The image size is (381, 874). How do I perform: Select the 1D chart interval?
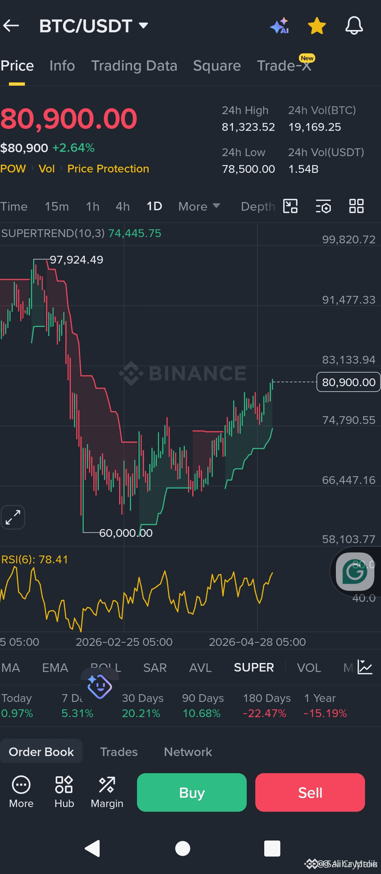154,206
